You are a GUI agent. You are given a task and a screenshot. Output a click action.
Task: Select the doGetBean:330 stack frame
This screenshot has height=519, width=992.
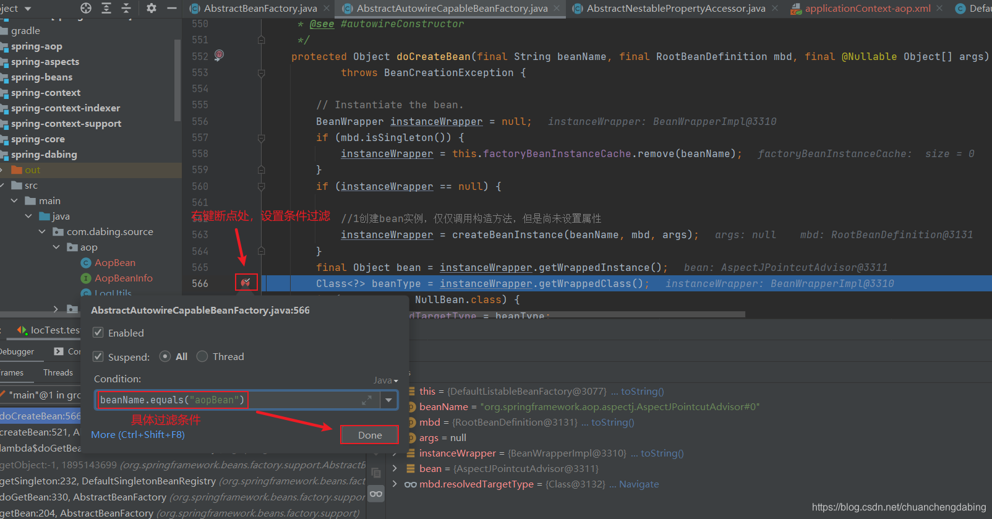coord(183,497)
